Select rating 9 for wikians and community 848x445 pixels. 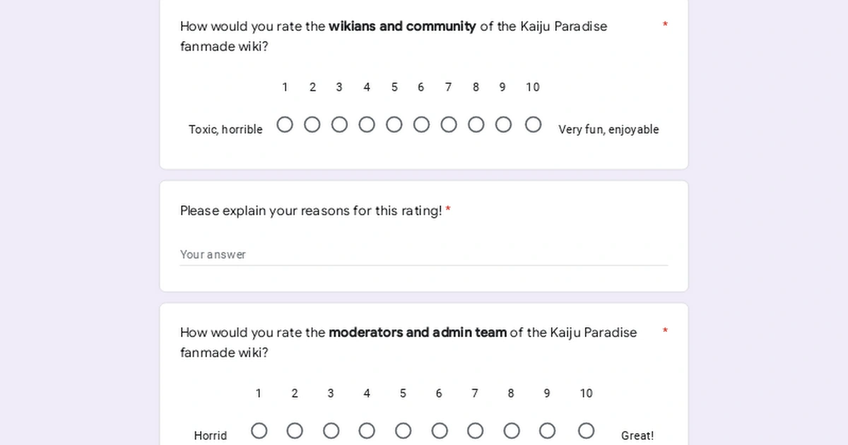[x=503, y=124]
